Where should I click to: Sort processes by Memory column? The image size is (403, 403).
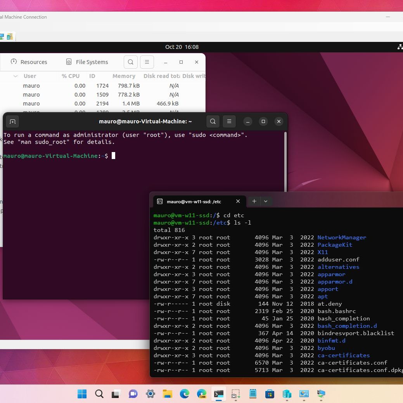(x=124, y=76)
